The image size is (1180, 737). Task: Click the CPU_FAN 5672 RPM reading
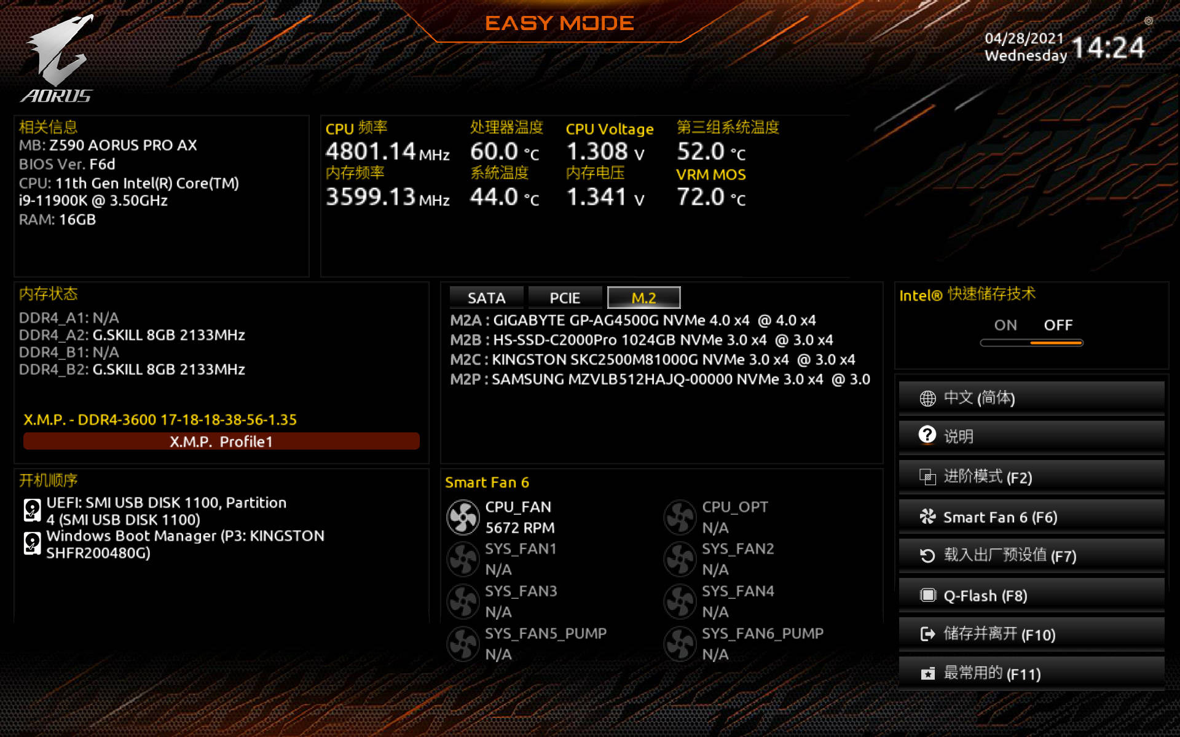[520, 528]
